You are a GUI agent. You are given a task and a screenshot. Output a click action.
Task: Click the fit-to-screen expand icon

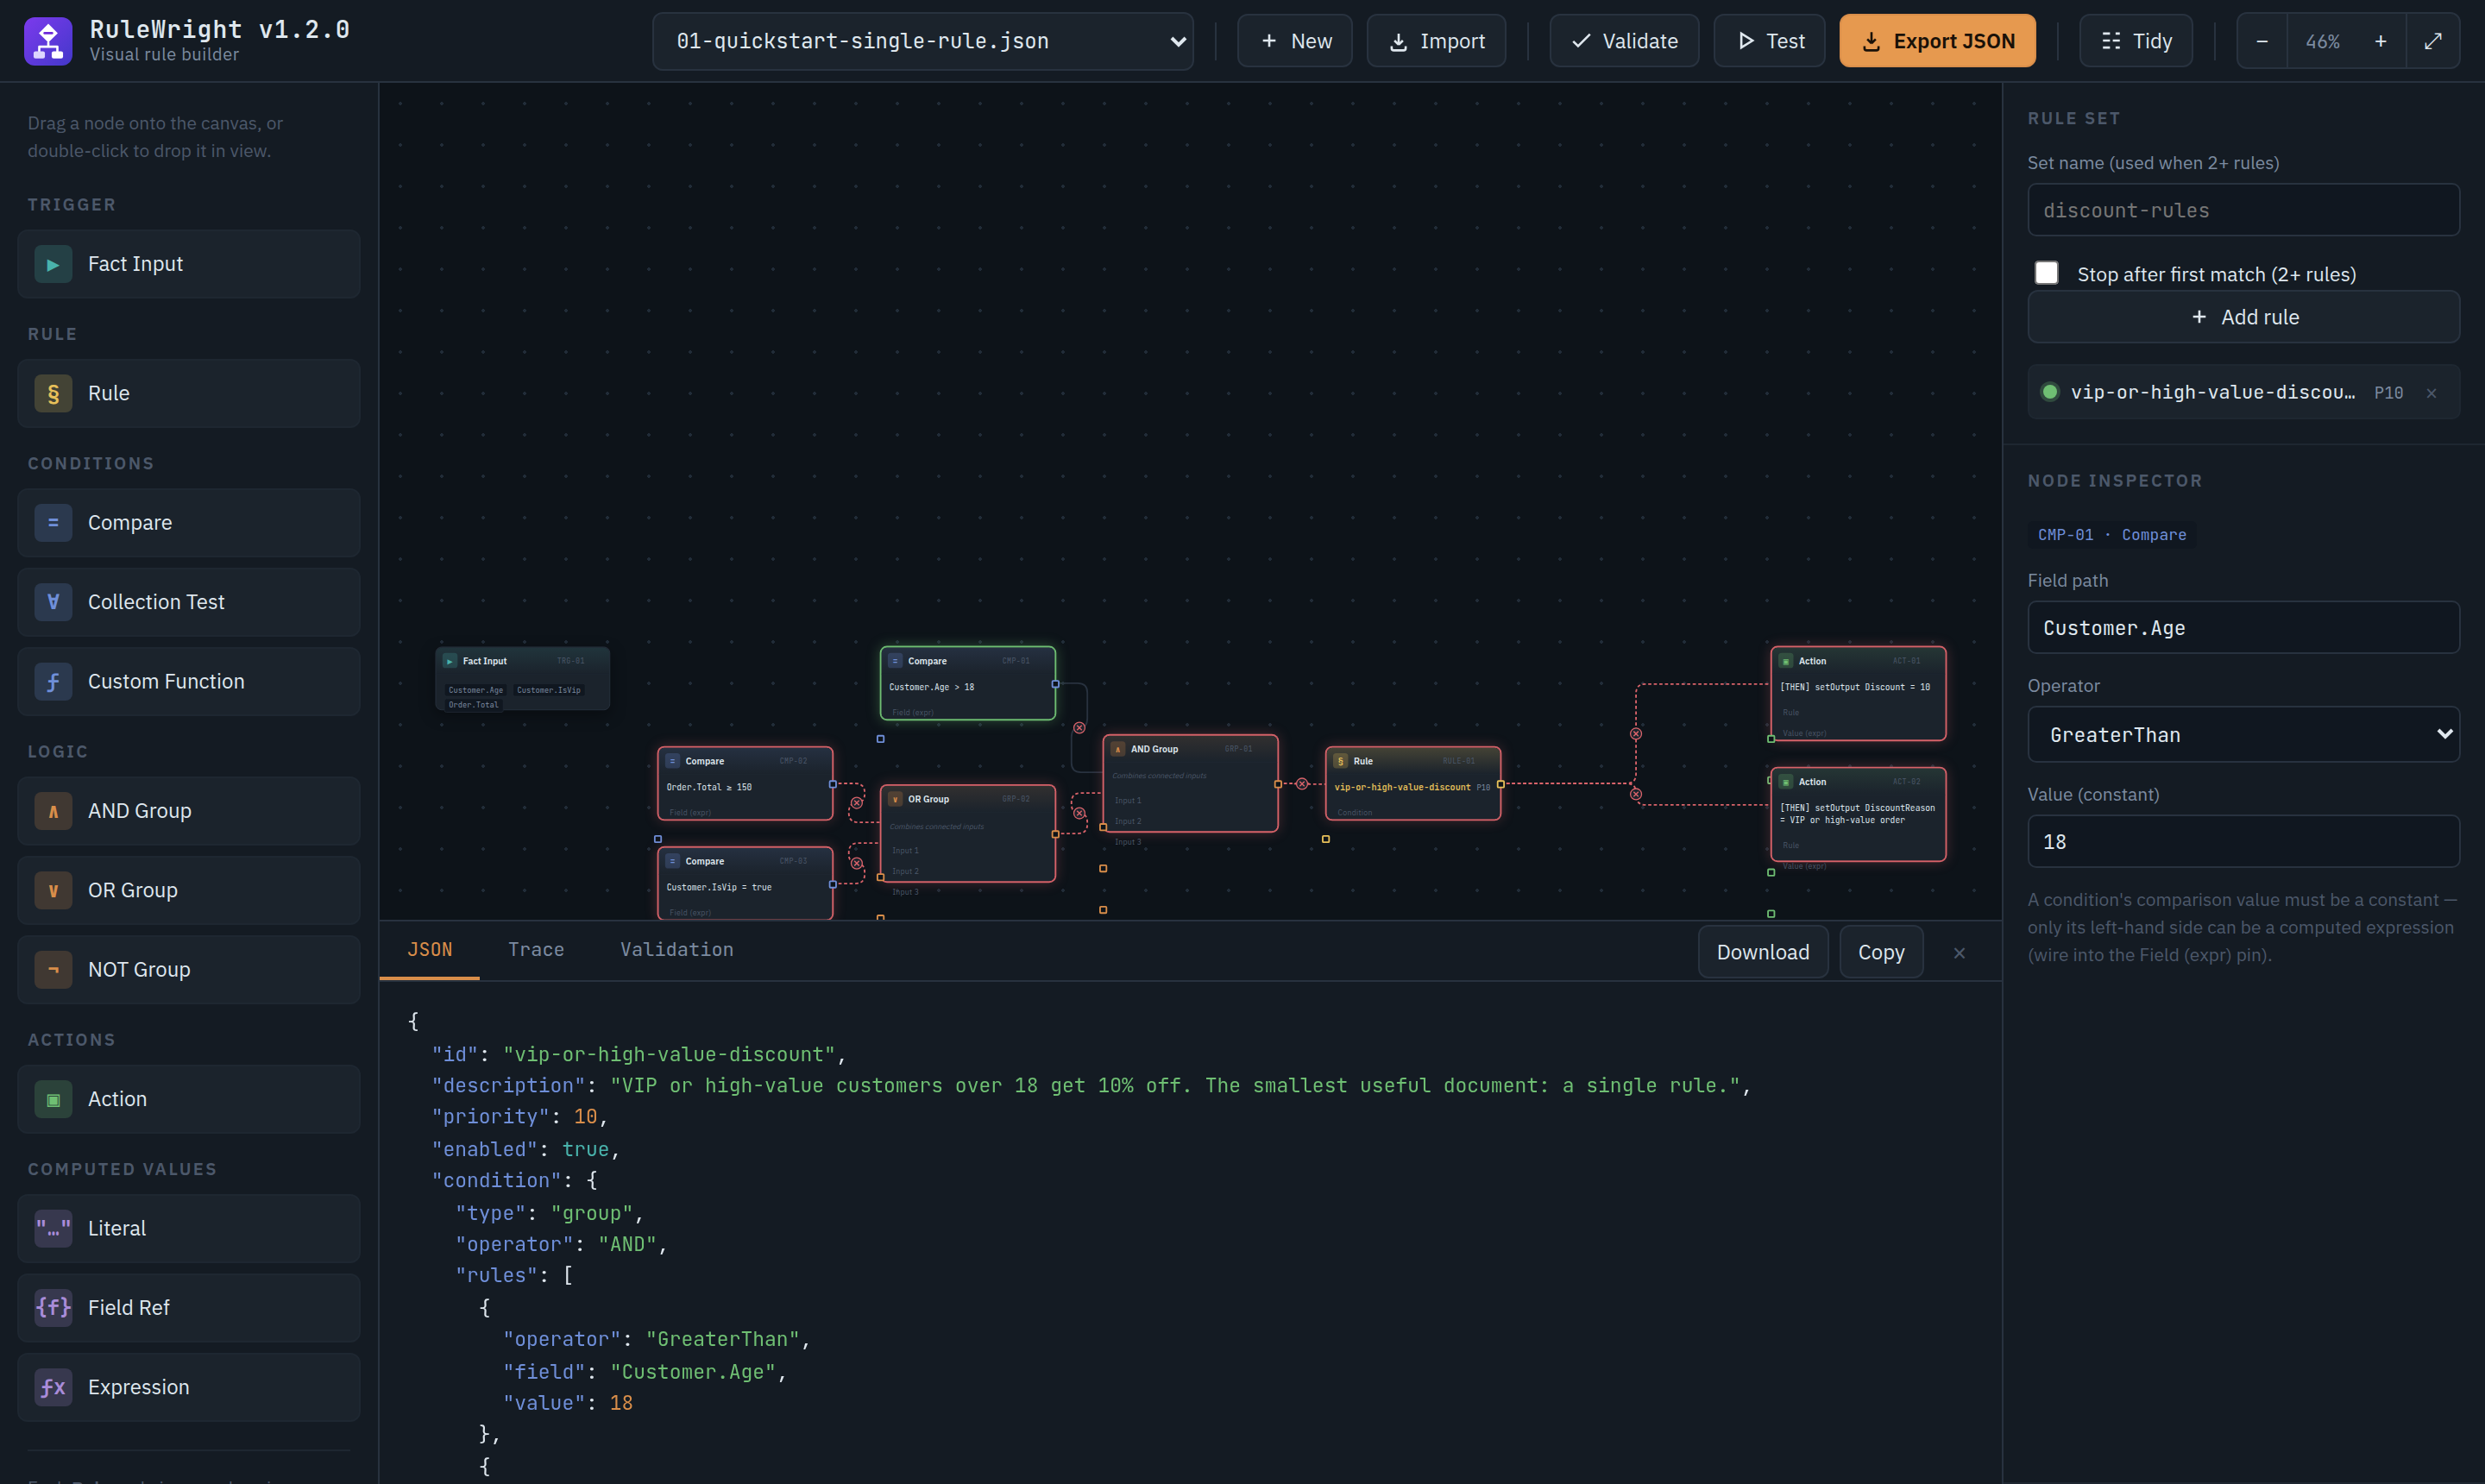pos(2433,41)
